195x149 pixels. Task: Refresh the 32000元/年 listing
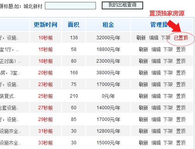(x=141, y=38)
